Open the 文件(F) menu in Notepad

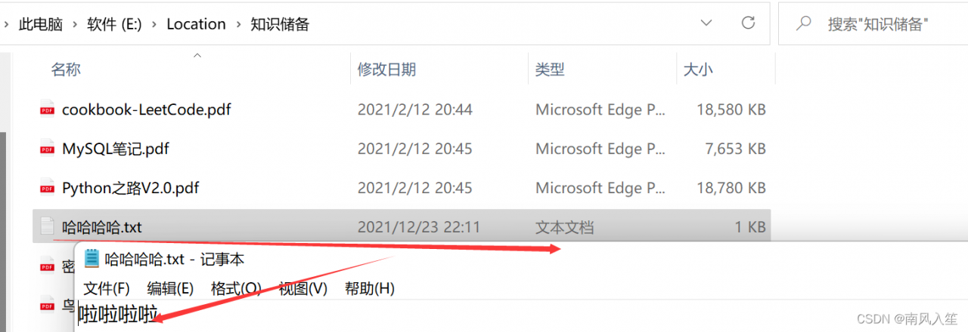[x=107, y=288]
